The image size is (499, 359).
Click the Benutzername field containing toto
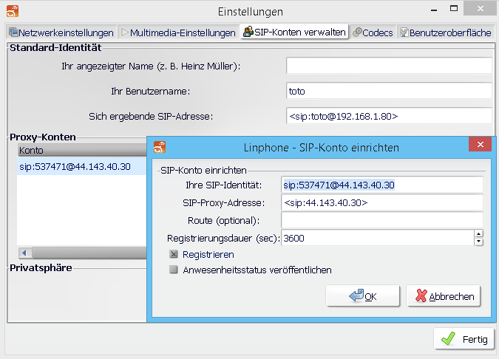point(389,91)
